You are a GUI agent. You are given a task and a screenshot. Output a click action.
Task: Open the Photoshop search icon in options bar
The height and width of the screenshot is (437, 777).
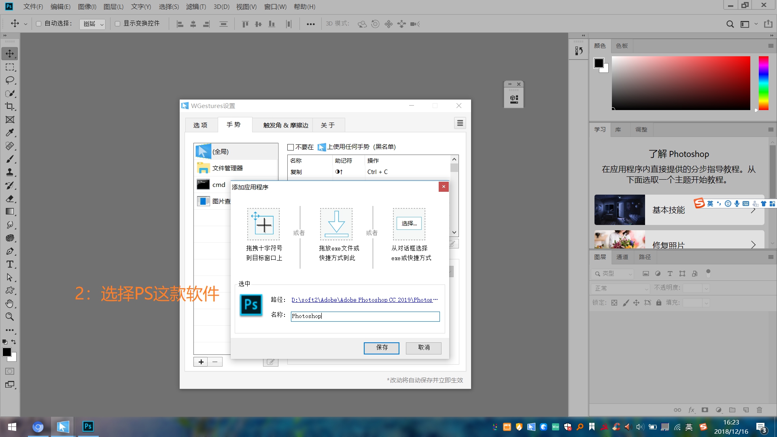click(x=730, y=24)
